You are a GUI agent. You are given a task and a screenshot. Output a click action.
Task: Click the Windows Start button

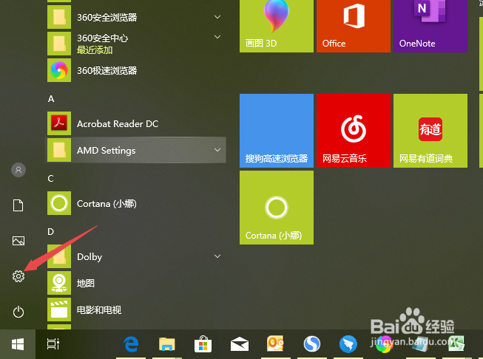click(18, 344)
